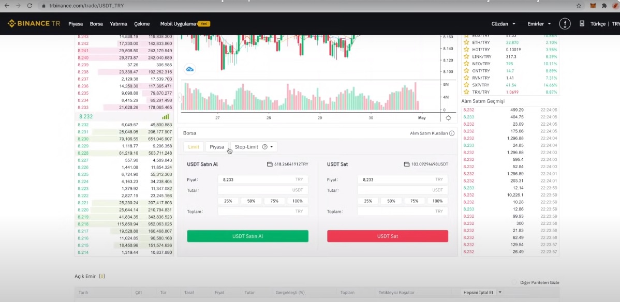Click the blue cloud chart logo icon
620x302 pixels.
[190, 69]
